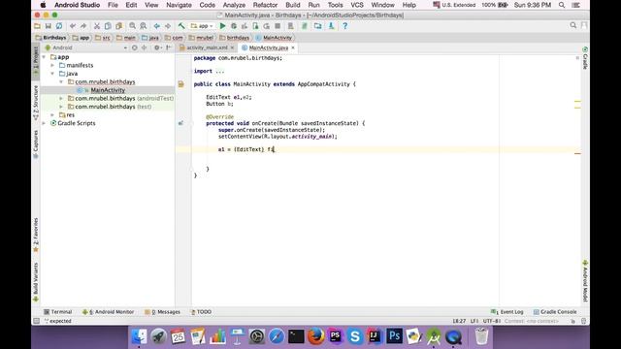Expand the manifests folder
The image size is (621, 349).
[52, 65]
